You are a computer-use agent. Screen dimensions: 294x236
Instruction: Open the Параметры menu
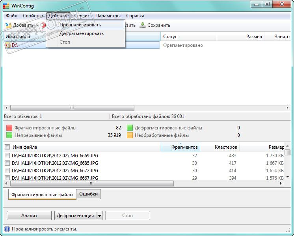tap(108, 16)
